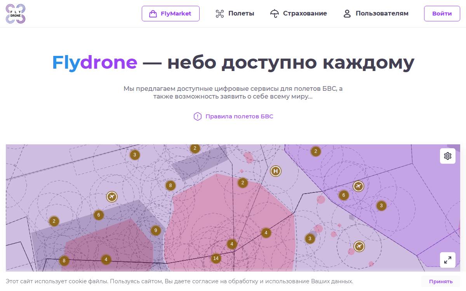Open the Пользователям menu item
The width and height of the screenshot is (466, 291).
pos(376,14)
